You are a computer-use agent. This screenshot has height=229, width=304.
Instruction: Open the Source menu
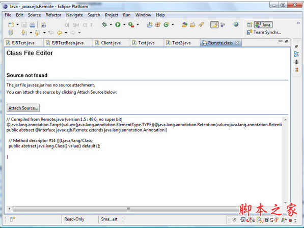pos(34,15)
